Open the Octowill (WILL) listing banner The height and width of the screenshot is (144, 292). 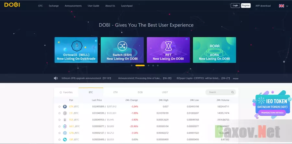tap(76, 50)
